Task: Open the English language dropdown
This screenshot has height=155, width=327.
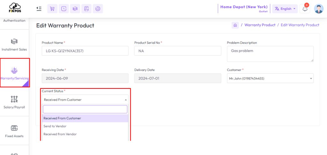Action: (x=285, y=9)
